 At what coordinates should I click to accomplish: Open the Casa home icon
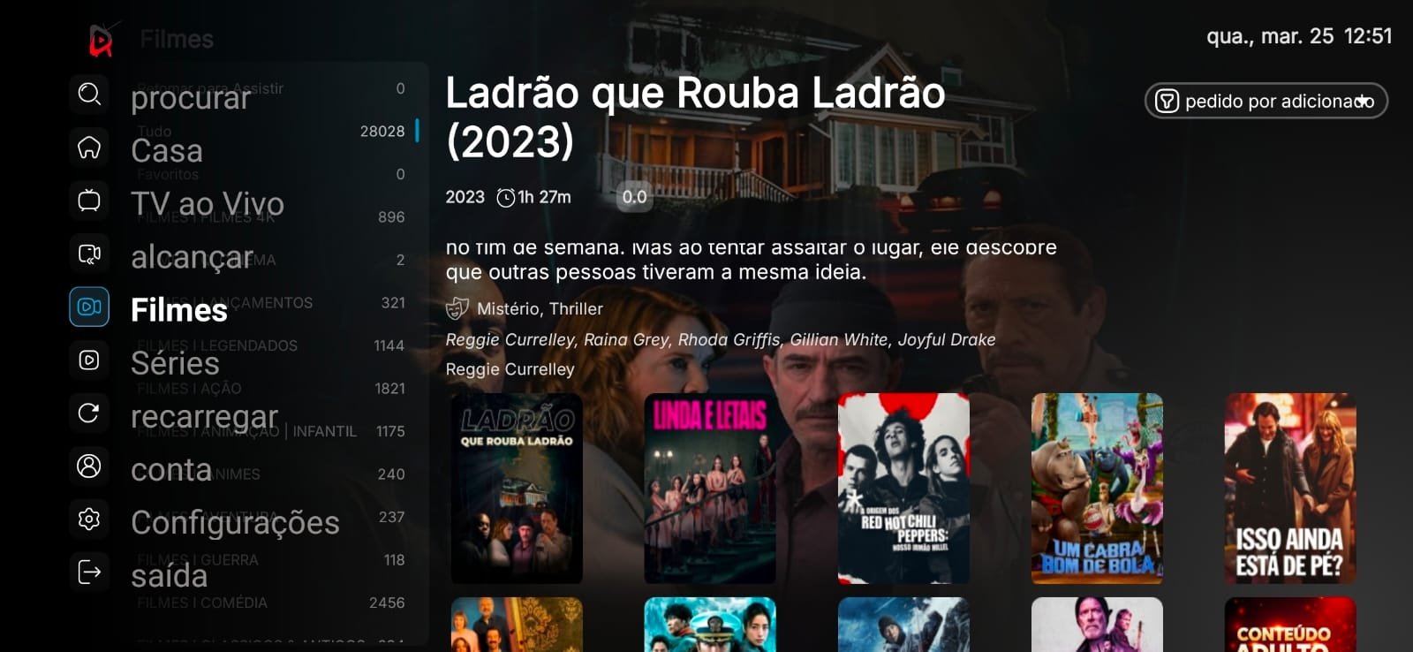(89, 148)
